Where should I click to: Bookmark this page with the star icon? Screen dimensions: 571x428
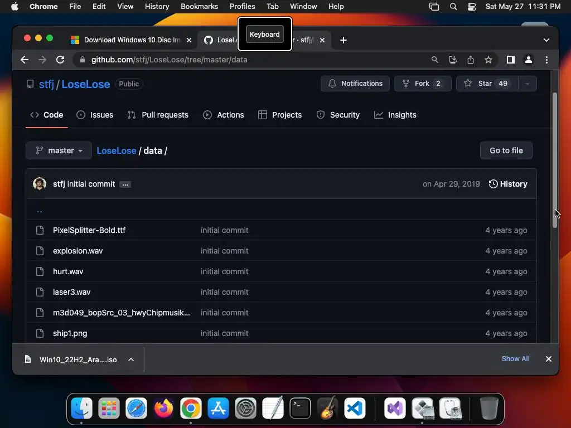tap(488, 60)
